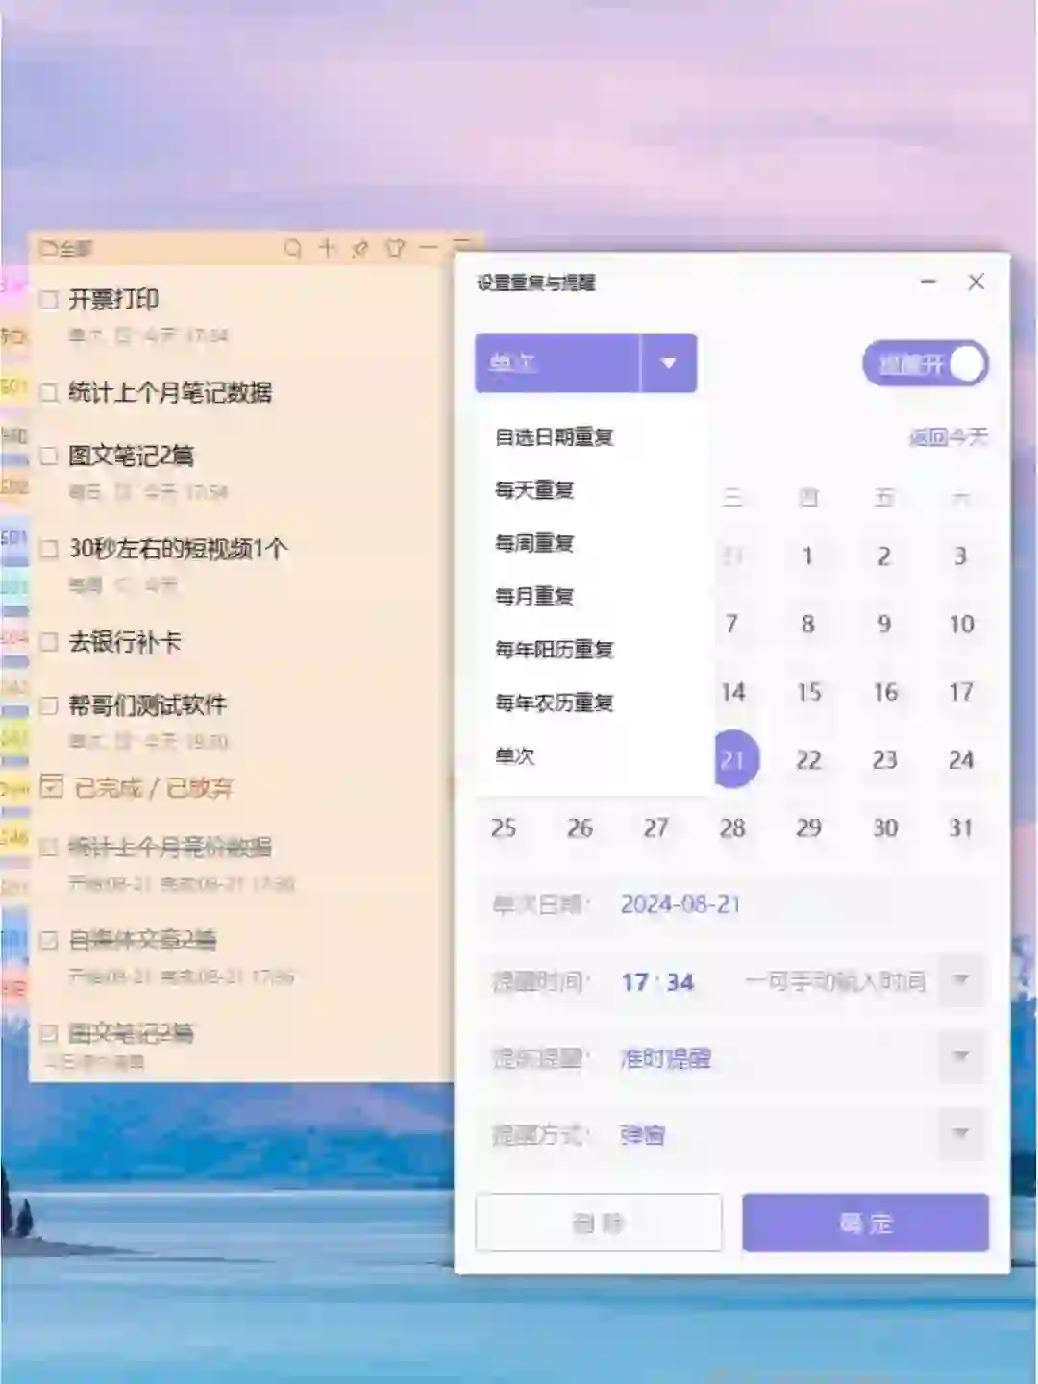Click the pin icon in the notes toolbar
Viewport: 1038px width, 1384px height.
358,248
